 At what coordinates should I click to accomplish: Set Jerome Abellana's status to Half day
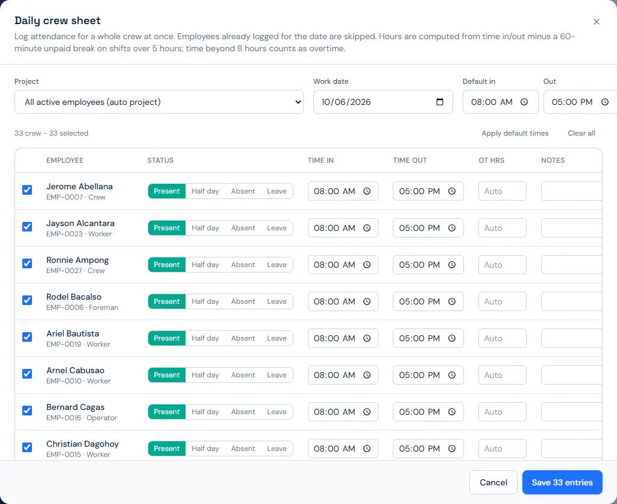click(x=205, y=191)
